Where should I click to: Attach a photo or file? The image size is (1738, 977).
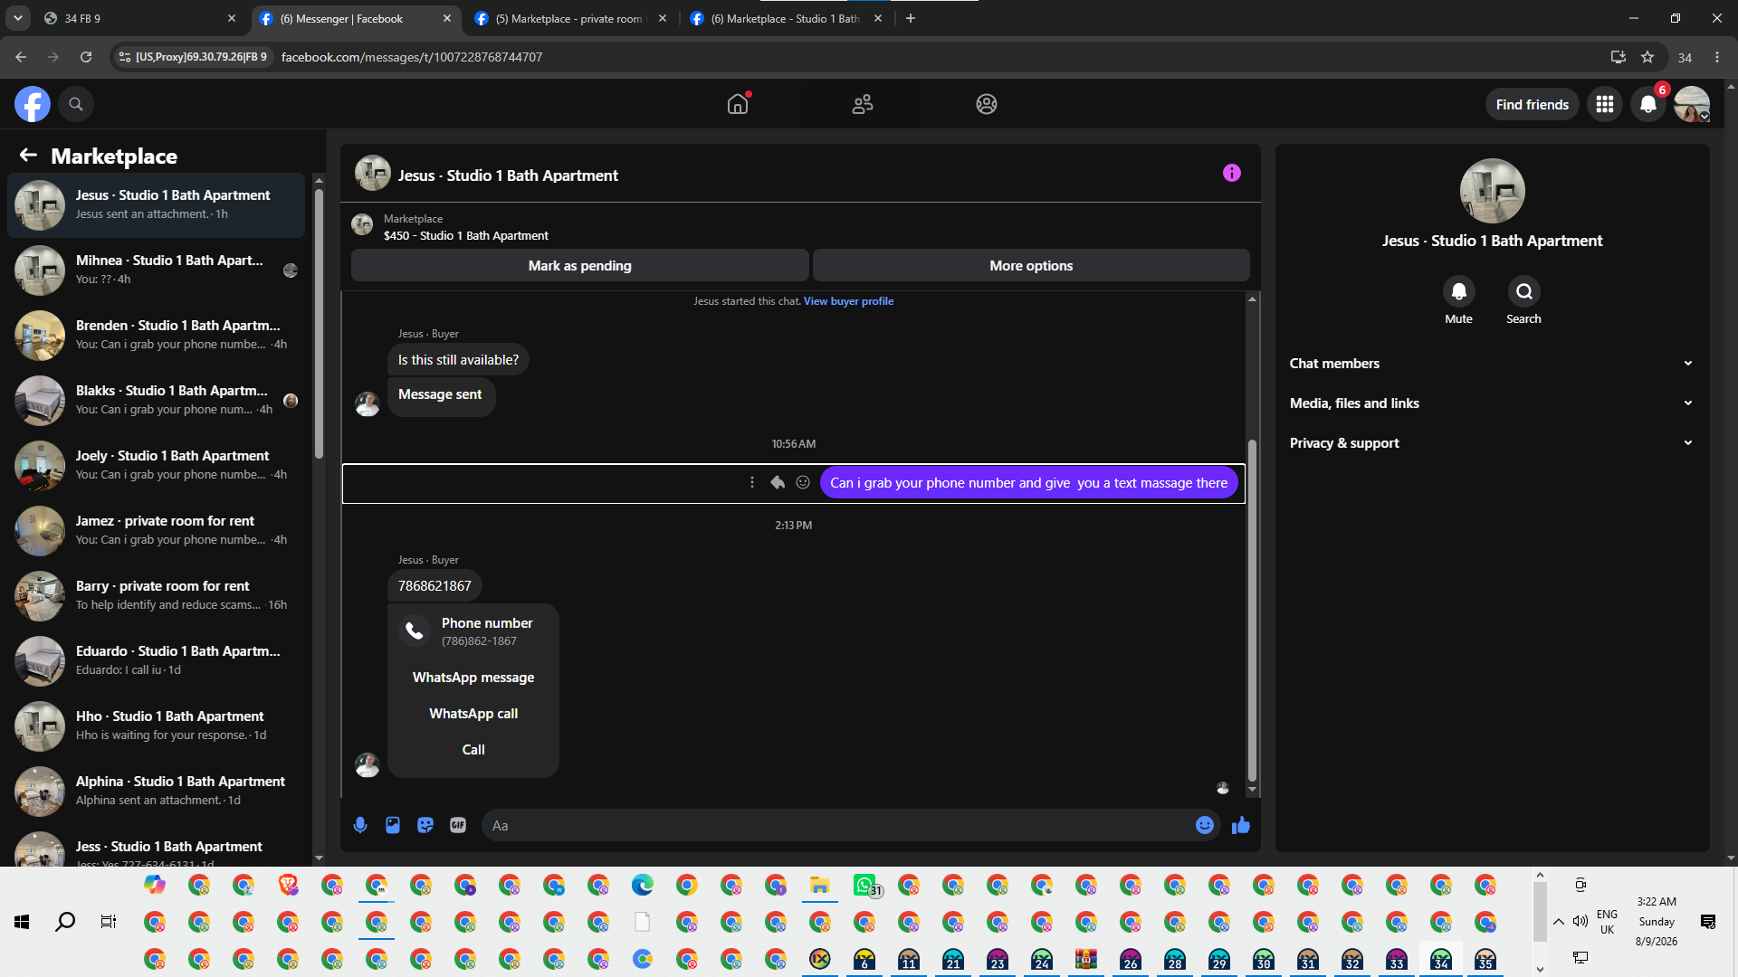click(393, 825)
